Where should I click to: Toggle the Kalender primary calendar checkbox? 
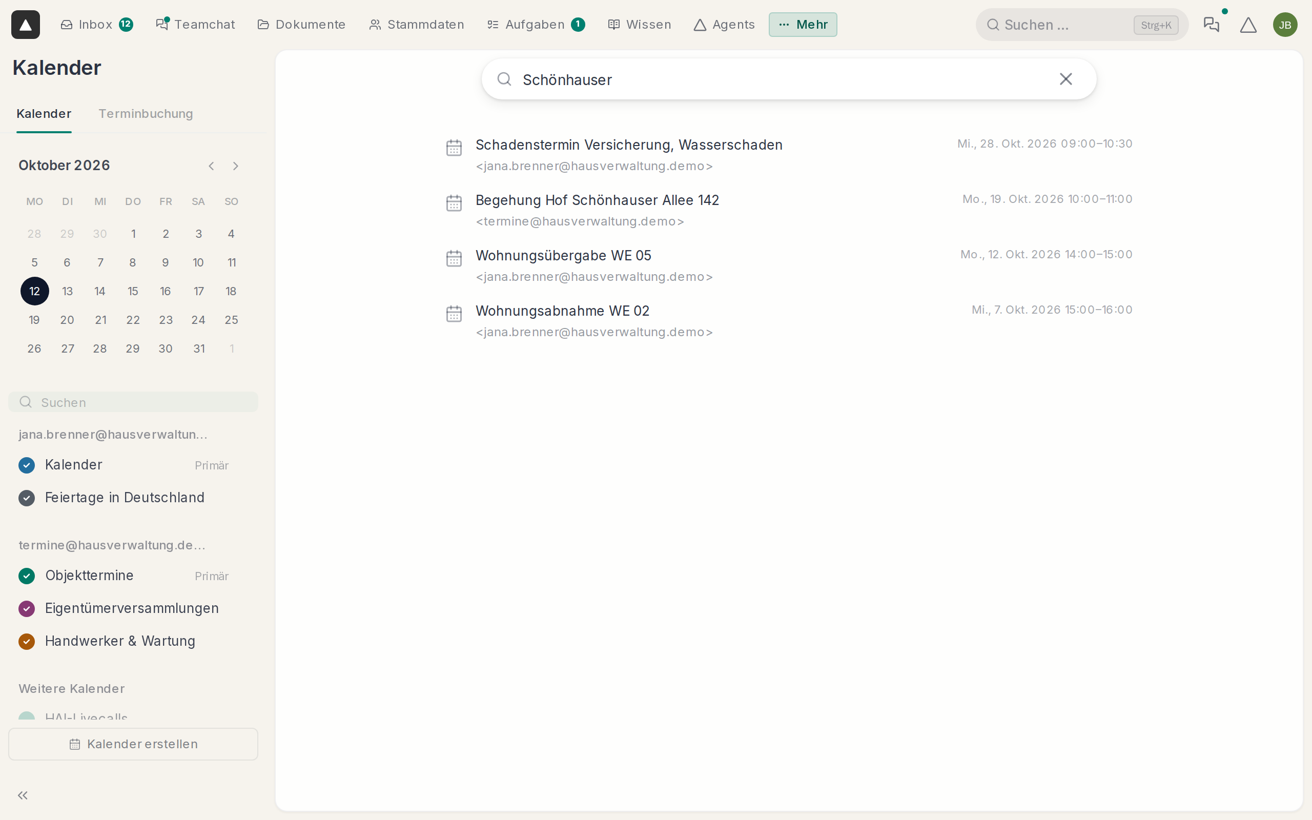point(27,465)
